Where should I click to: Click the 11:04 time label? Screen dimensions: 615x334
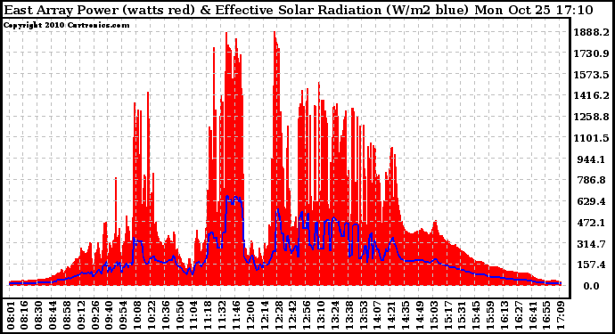point(193,315)
